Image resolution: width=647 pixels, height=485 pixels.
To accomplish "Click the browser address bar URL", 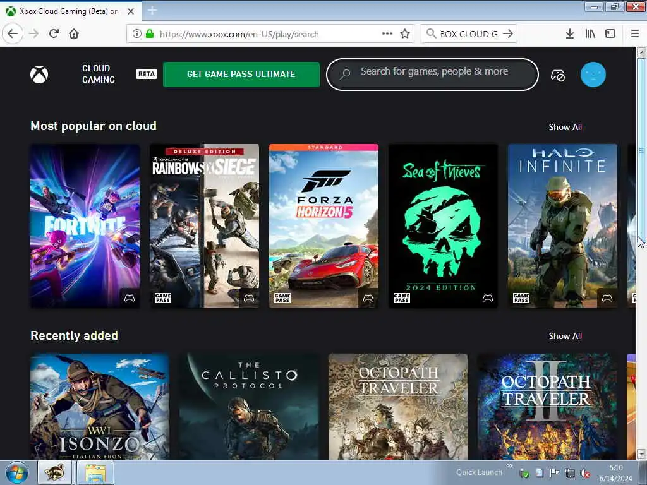I will coord(239,34).
